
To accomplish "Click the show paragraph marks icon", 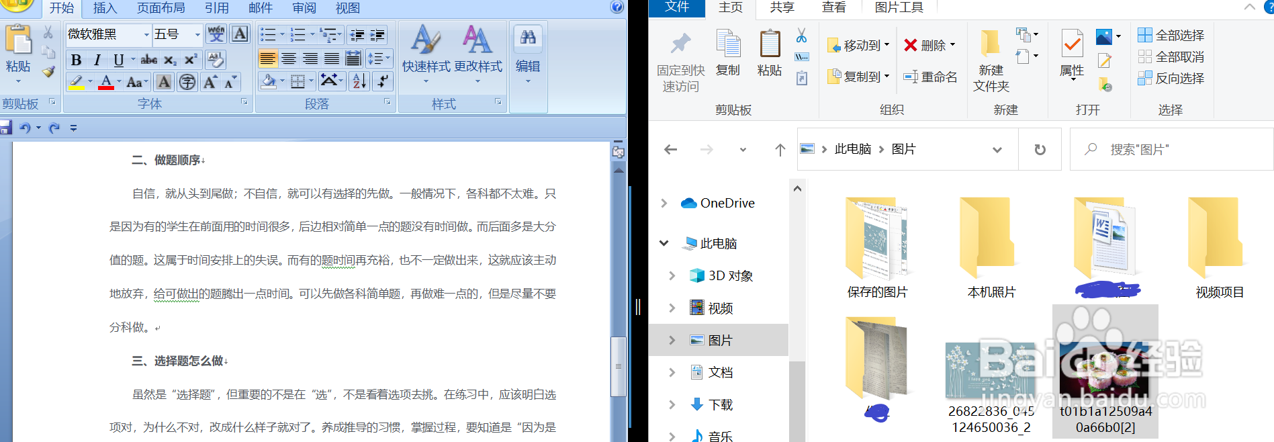I will (x=383, y=81).
